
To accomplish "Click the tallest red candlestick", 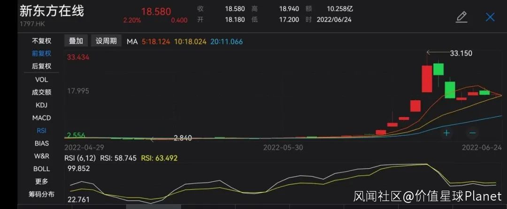I will coord(427,79).
